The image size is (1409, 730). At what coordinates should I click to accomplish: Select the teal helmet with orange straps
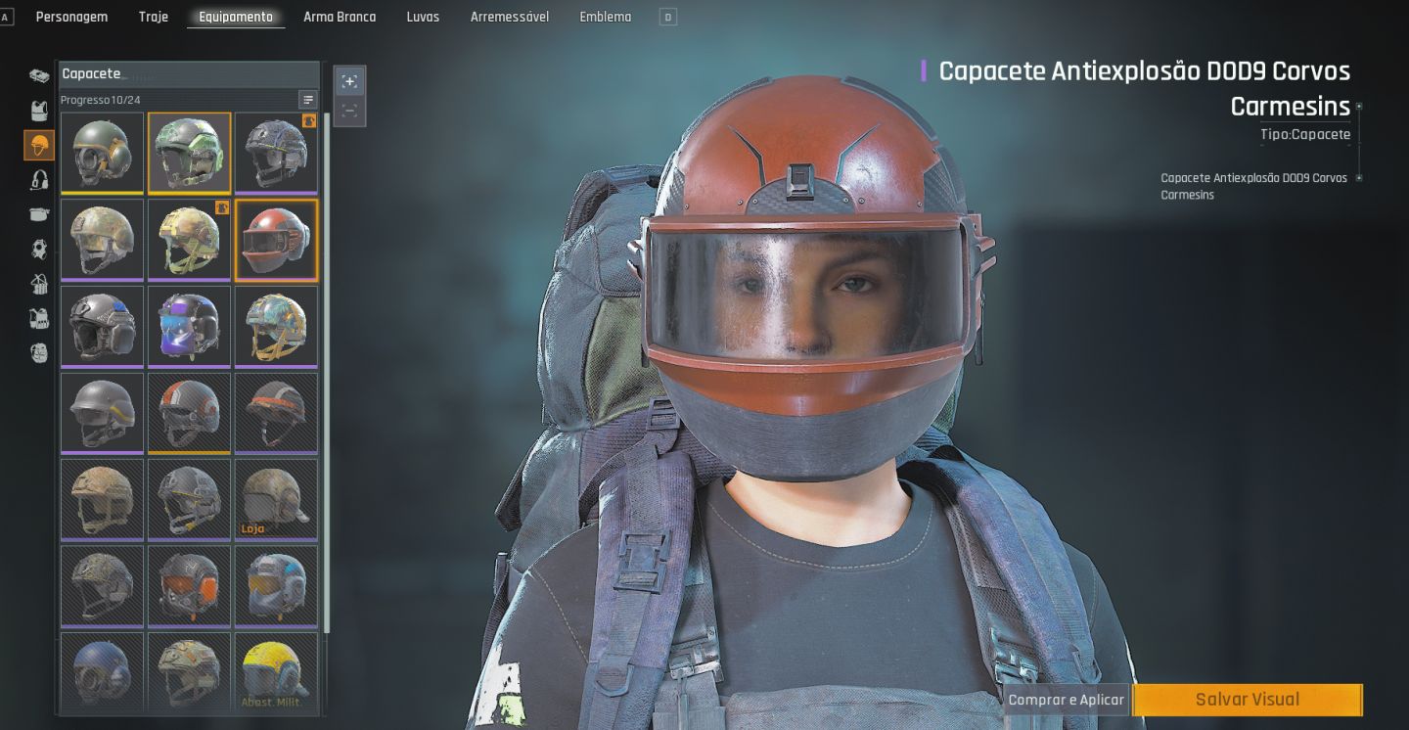pyautogui.click(x=276, y=327)
